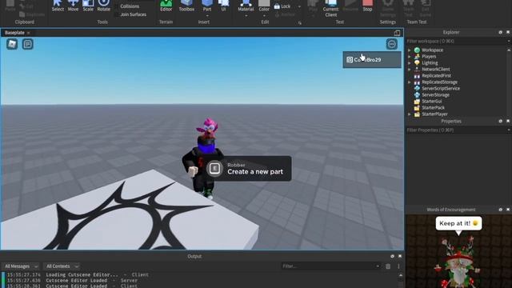The width and height of the screenshot is (512, 288).
Task: Open the in-game chat icon
Action: (28, 44)
